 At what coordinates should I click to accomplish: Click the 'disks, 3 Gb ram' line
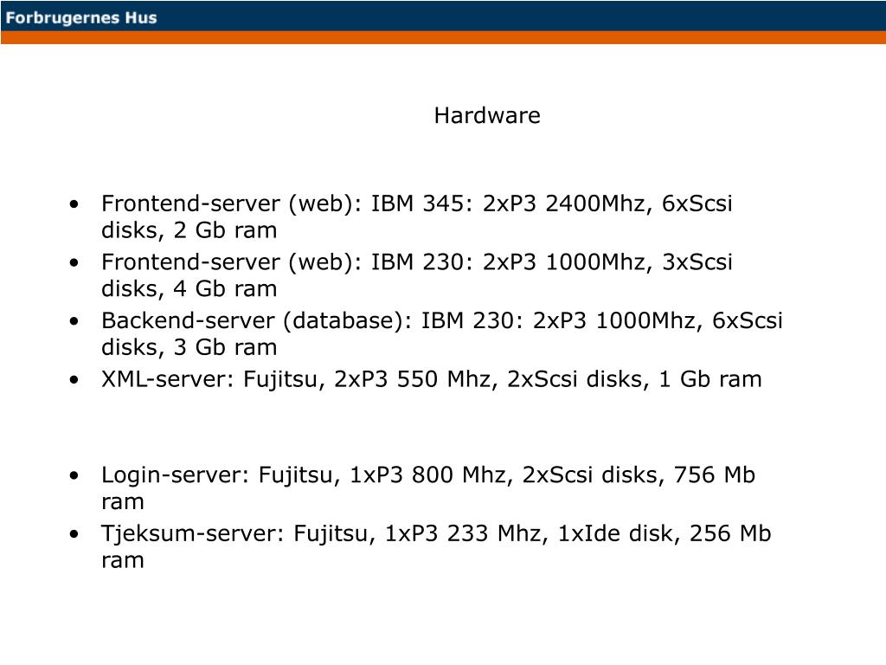[189, 347]
